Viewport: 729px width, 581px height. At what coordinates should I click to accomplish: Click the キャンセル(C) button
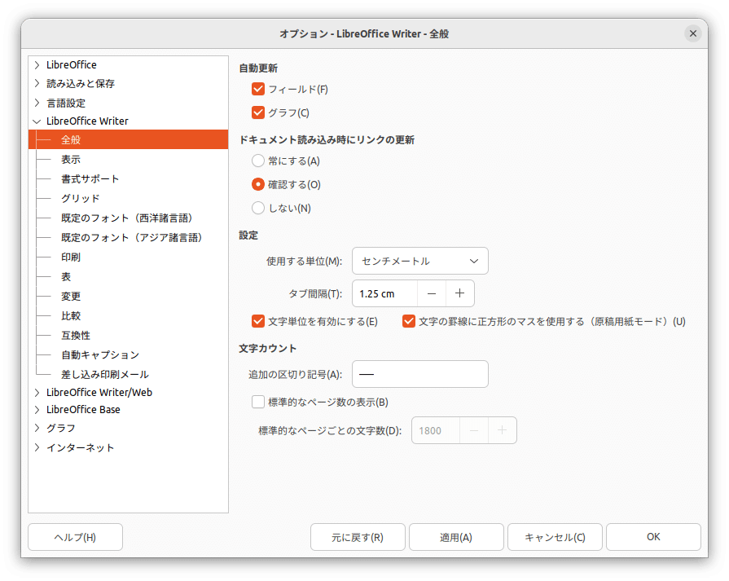pos(555,537)
